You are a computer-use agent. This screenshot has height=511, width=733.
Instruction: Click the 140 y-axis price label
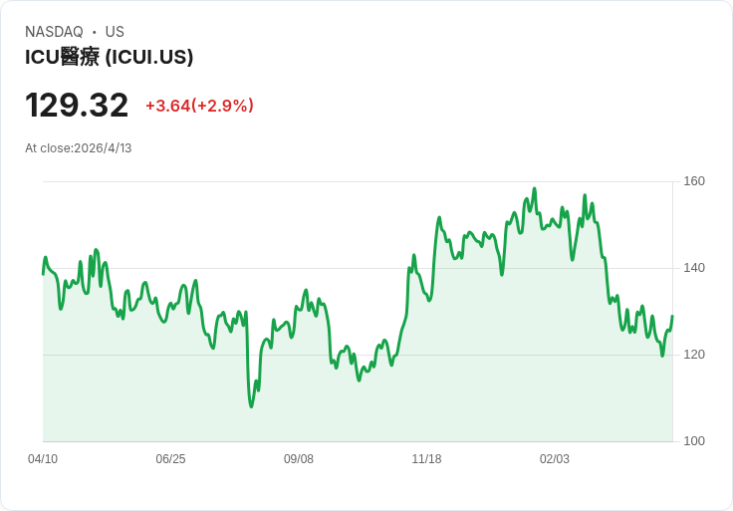click(x=694, y=268)
